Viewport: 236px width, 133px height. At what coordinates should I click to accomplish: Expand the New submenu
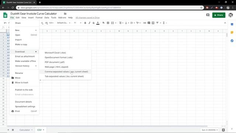tap(24, 30)
